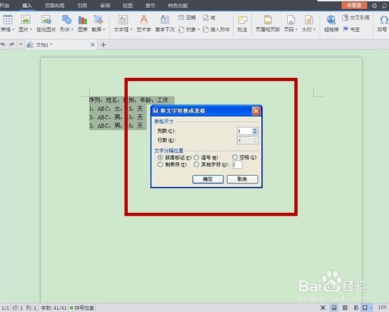Click zoom level 100 in status bar

(383, 307)
